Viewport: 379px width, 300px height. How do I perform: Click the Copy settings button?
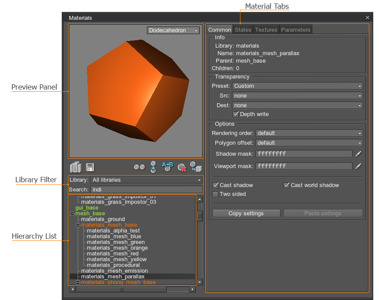pos(246,214)
